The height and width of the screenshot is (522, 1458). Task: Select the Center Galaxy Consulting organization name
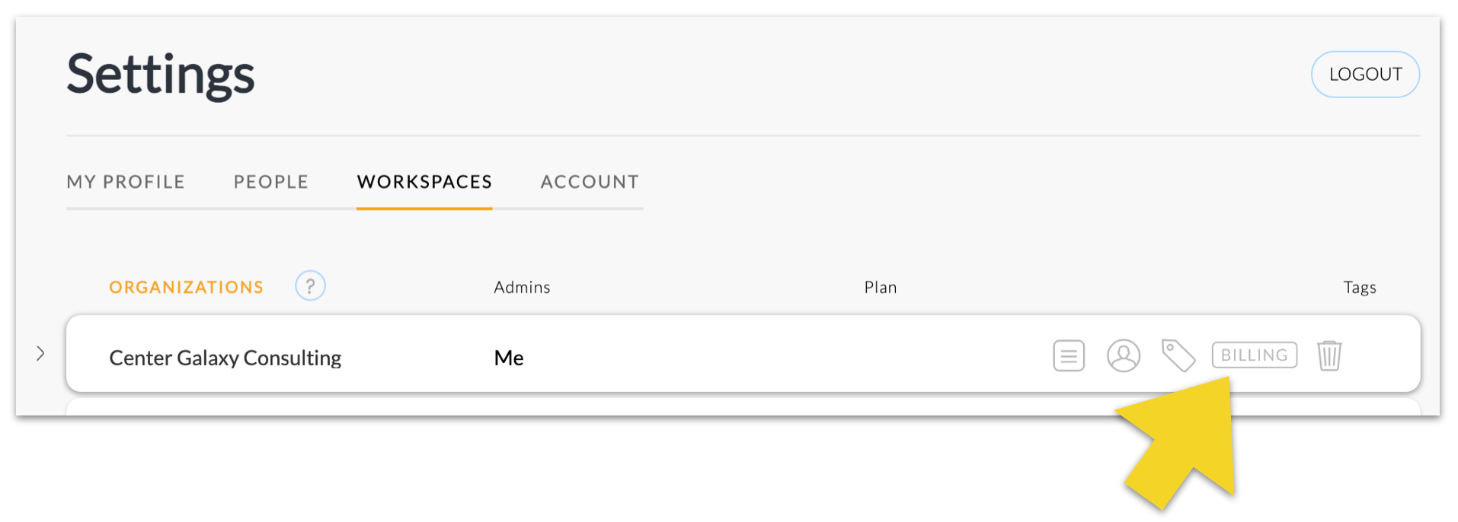coord(225,357)
